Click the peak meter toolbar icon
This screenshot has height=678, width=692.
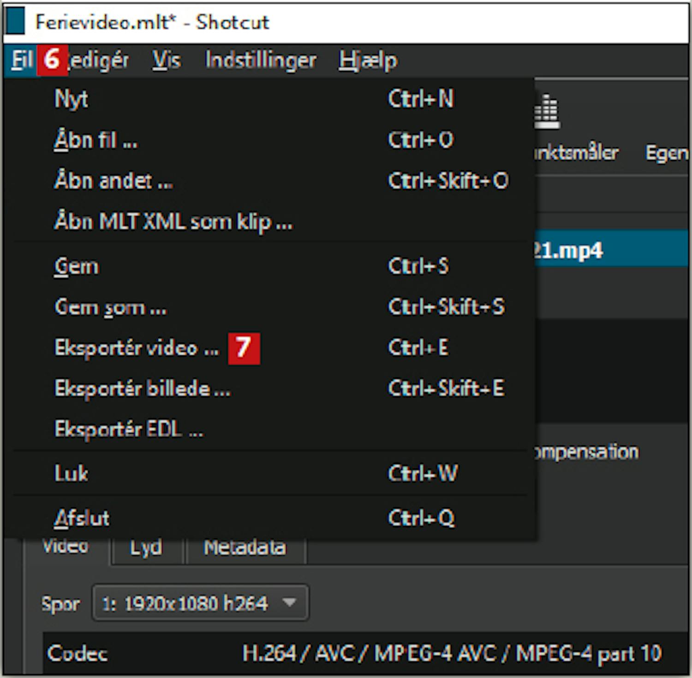tap(547, 112)
